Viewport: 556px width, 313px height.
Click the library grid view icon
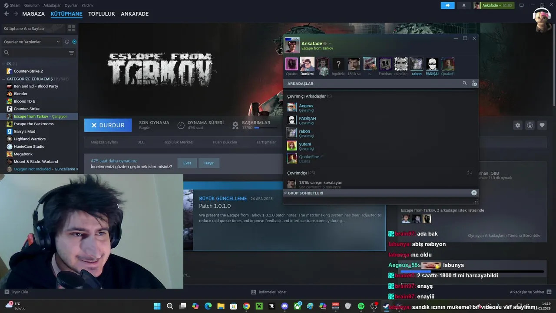tap(71, 28)
